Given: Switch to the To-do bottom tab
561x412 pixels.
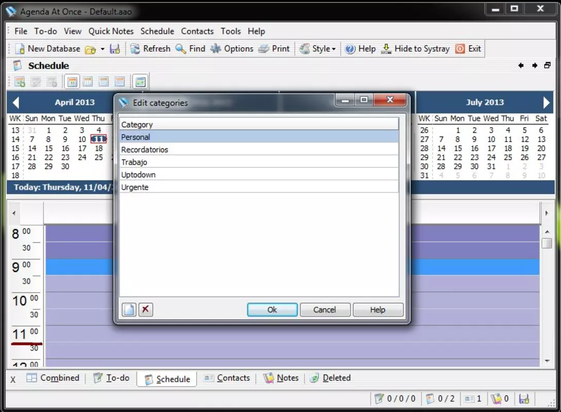Looking at the screenshot, I should [111, 378].
